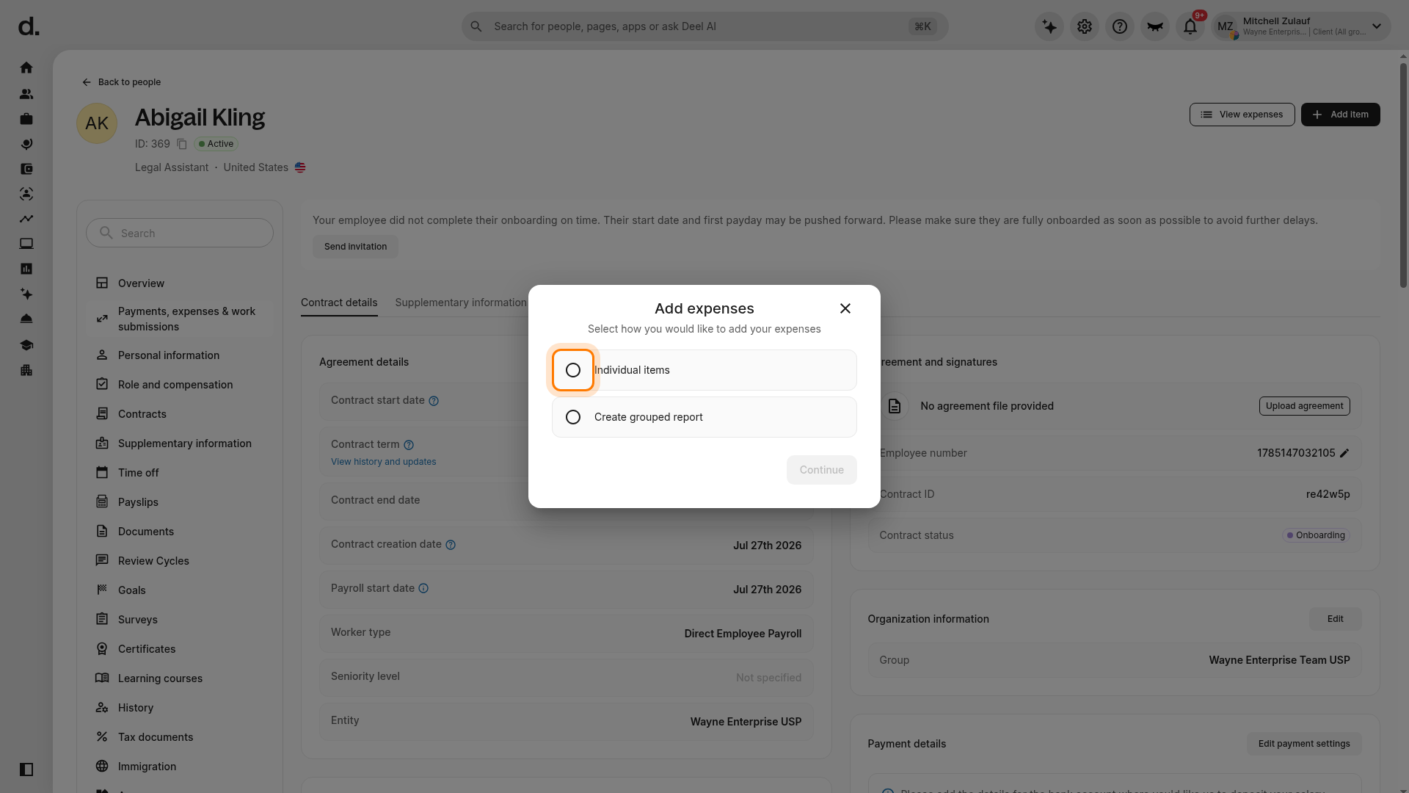Expand the Mitchell Zulauf account menu
This screenshot has width=1409, height=793.
[1300, 26]
